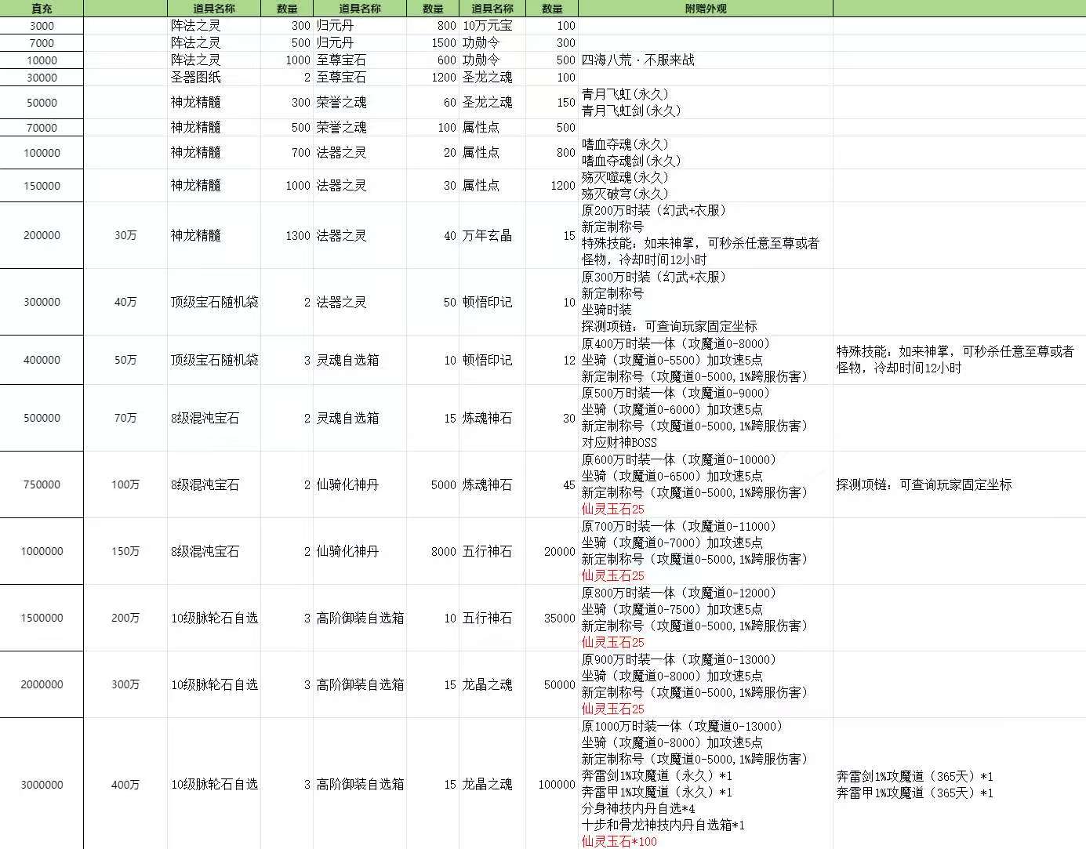Select the 奔雷剑 365天 bonus cell
Image resolution: width=1086 pixels, height=849 pixels.
(958, 784)
